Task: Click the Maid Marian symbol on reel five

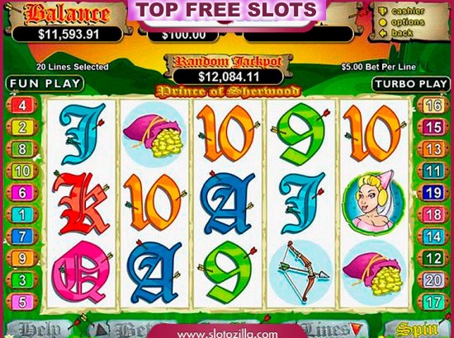Action: point(373,202)
